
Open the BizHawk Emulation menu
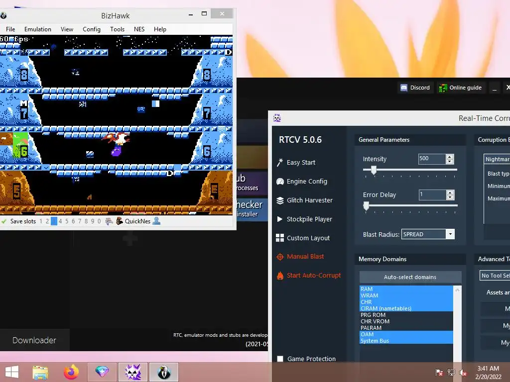(x=38, y=29)
